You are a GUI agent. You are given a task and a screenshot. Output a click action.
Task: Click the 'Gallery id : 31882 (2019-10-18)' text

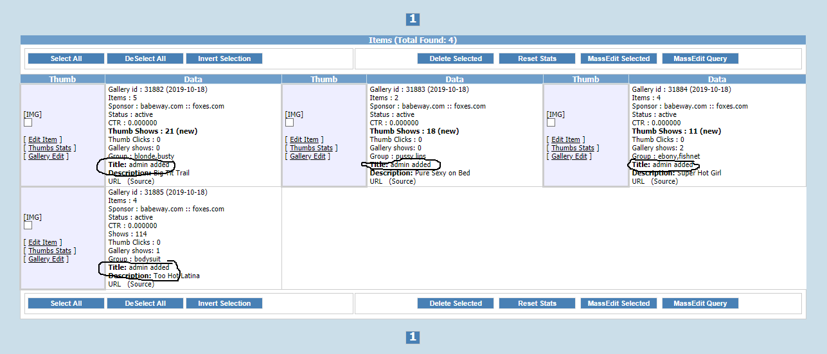pyautogui.click(x=158, y=89)
